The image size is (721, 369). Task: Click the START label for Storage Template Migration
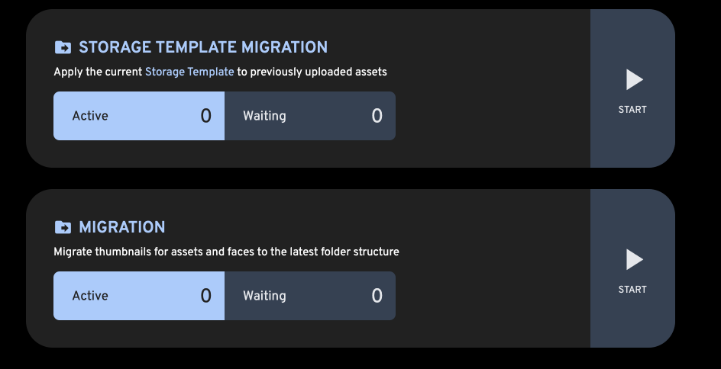click(x=632, y=110)
